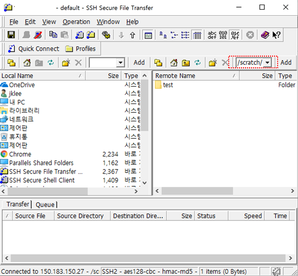298x276 pixels.
Task: Click the What's This help cursor icon
Action: tap(276, 35)
